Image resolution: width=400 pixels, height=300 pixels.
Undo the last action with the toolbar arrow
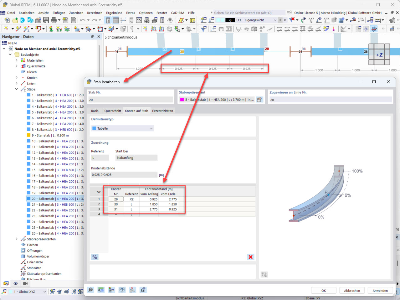tap(82, 20)
